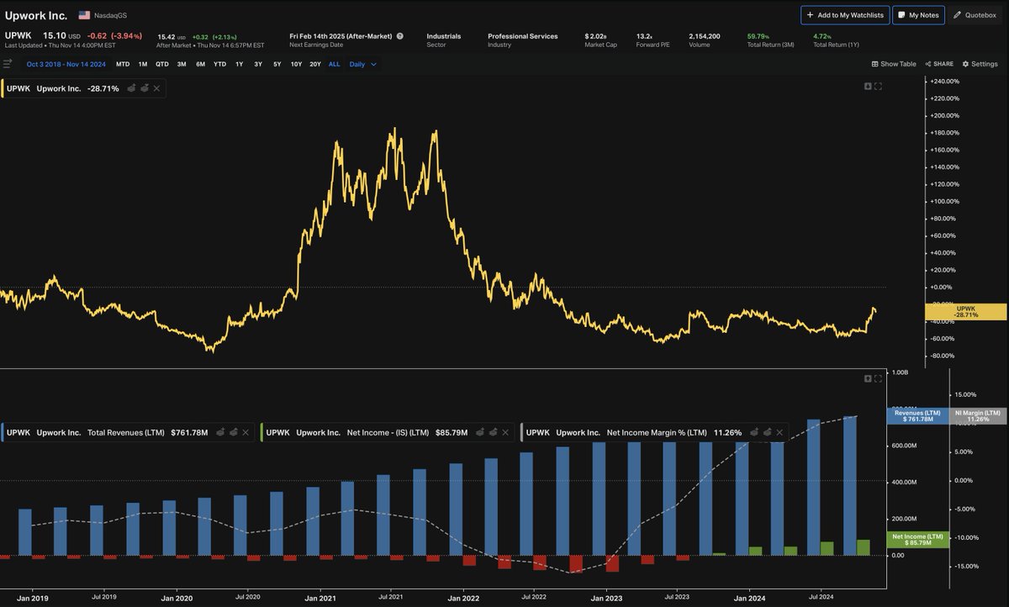Click blue color bar on Total Revenues legend
This screenshot has width=1009, height=607.
(x=1, y=432)
